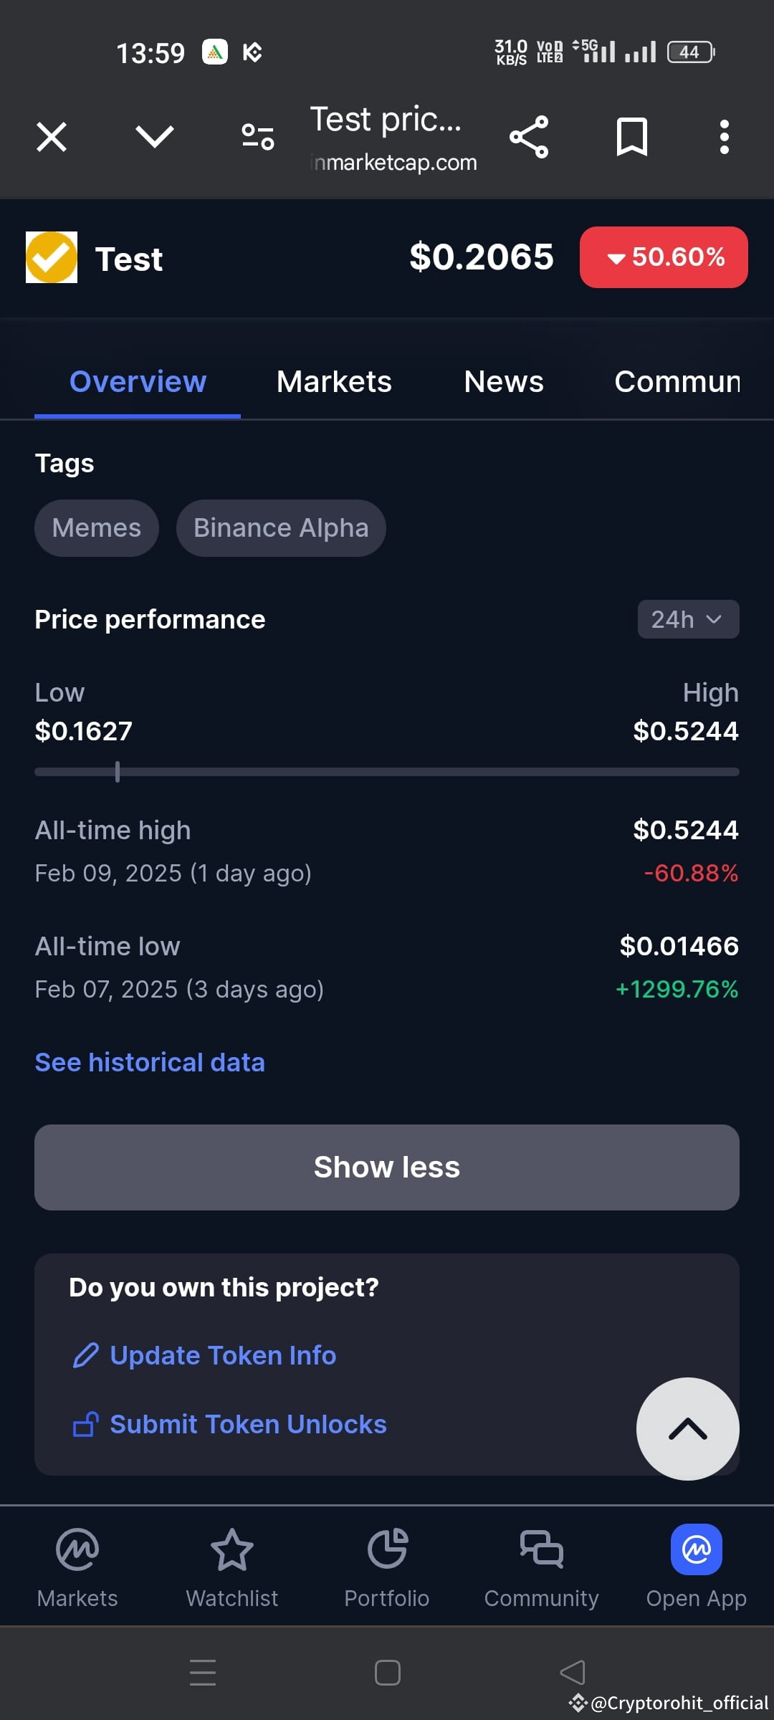Tap the share icon in browser bar
Image resolution: width=774 pixels, height=1720 pixels.
(x=529, y=136)
